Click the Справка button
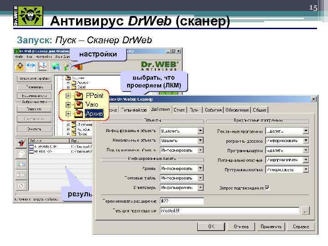This screenshot has height=246, width=328. [301, 226]
